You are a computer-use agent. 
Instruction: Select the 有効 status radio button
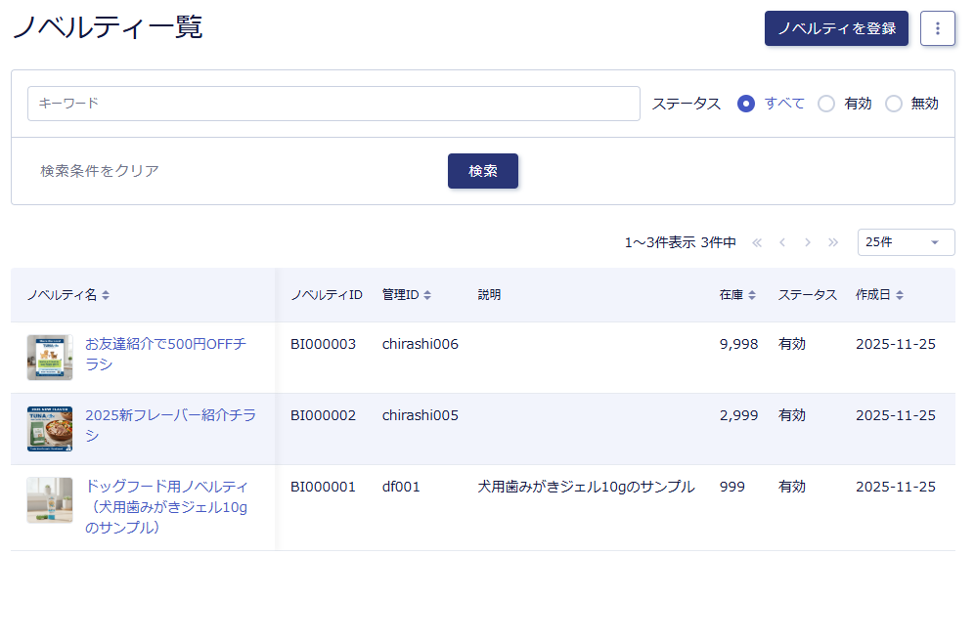click(x=826, y=104)
